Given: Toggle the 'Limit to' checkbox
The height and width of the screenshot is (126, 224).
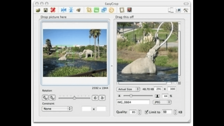Looking at the screenshot, I should point(147,112).
